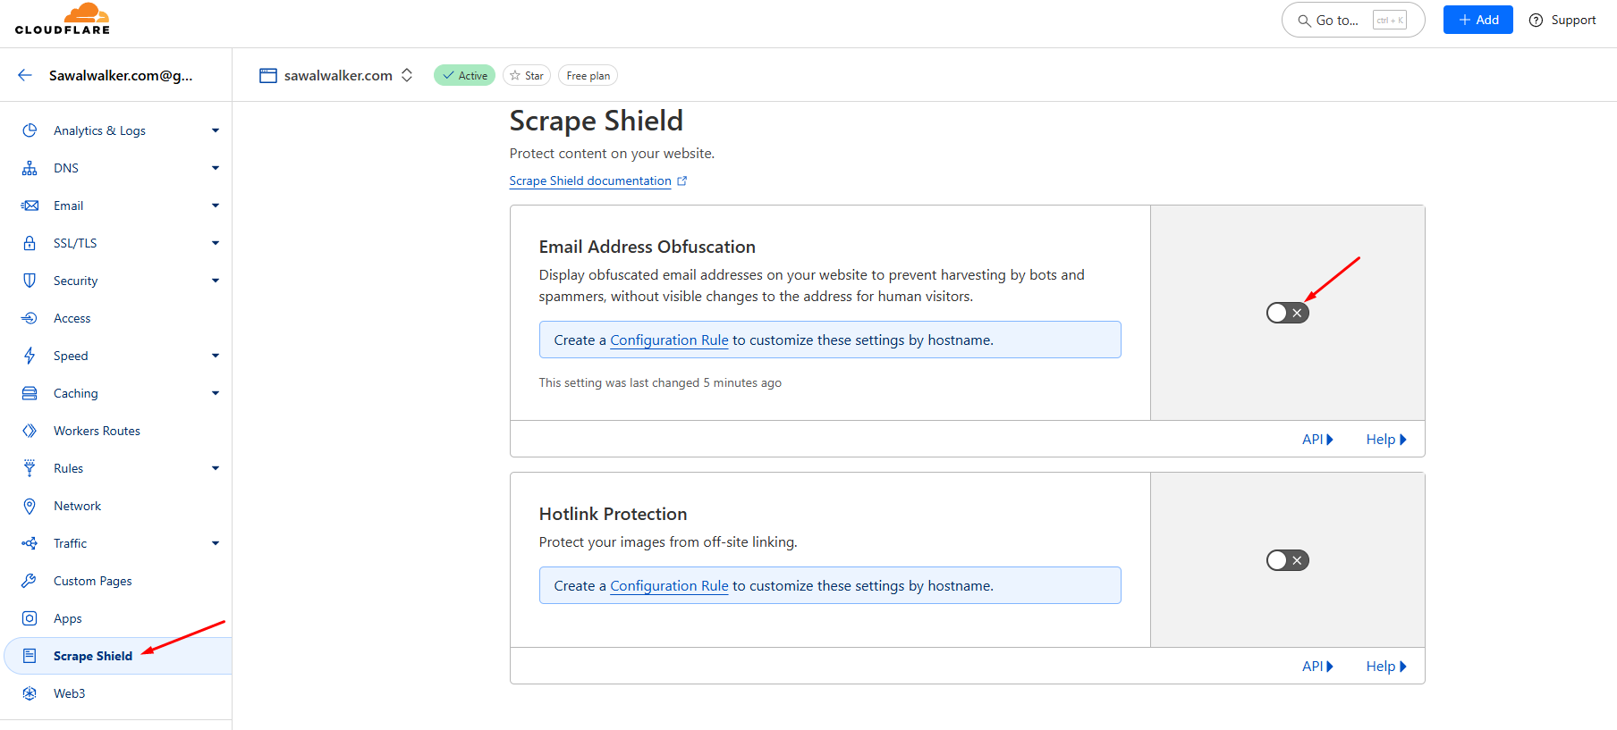Click Configuration Rule link under Hotlink Protection
Screen dimensions: 1617x730
point(669,585)
